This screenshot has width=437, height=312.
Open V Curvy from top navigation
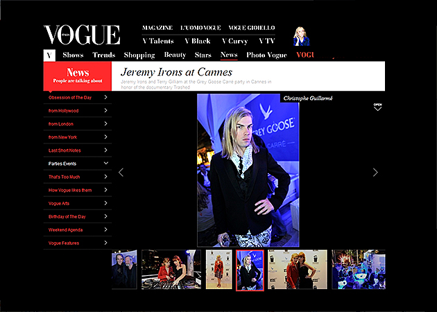tap(234, 41)
